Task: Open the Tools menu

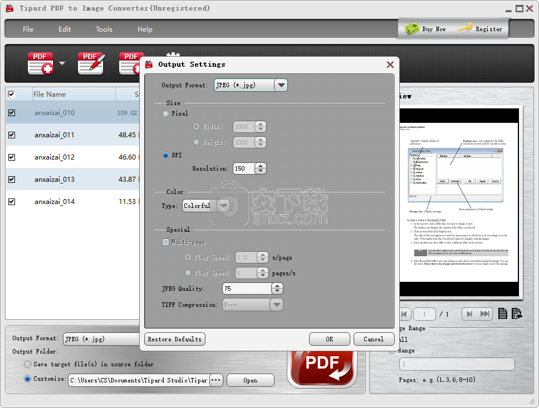Action: 104,29
